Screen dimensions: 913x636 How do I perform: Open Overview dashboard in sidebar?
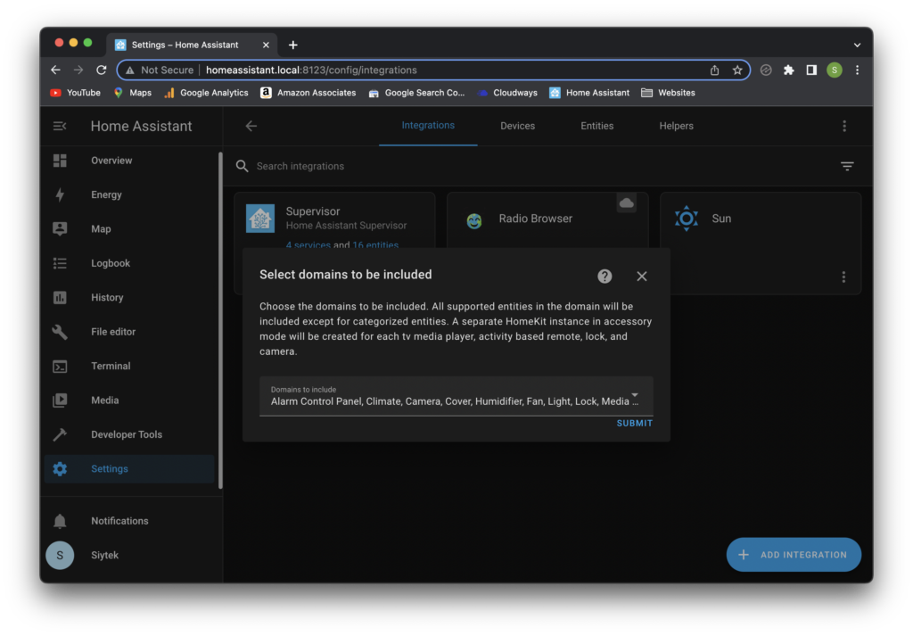point(129,161)
